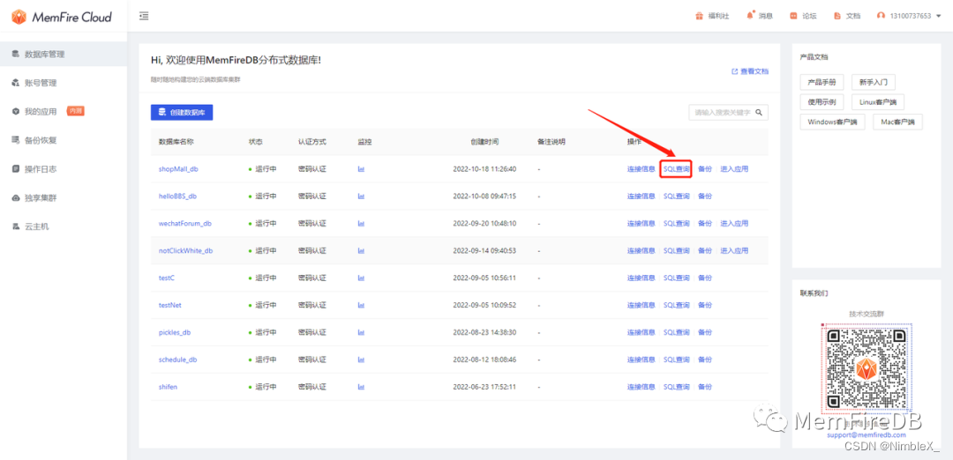Open database name testNet
This screenshot has height=460, width=953.
pos(170,305)
